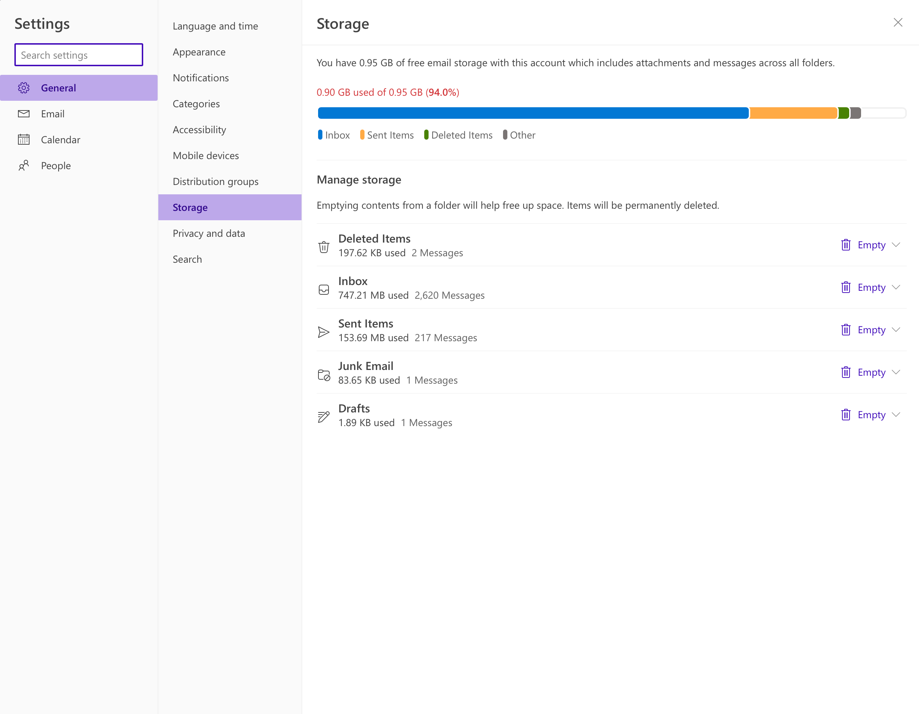Click trash icon in Drafts Empty button

tap(846, 415)
